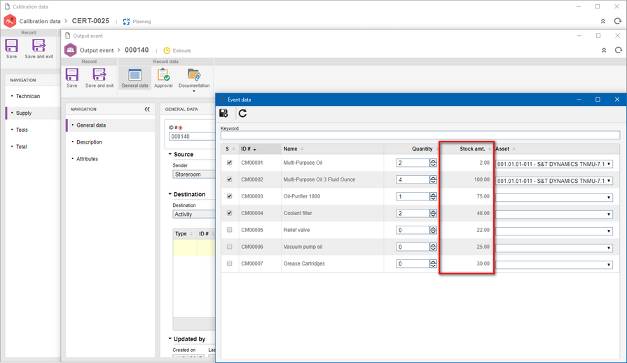Click the refresh icon in Event data toolbar
627x363 pixels.
click(x=242, y=114)
